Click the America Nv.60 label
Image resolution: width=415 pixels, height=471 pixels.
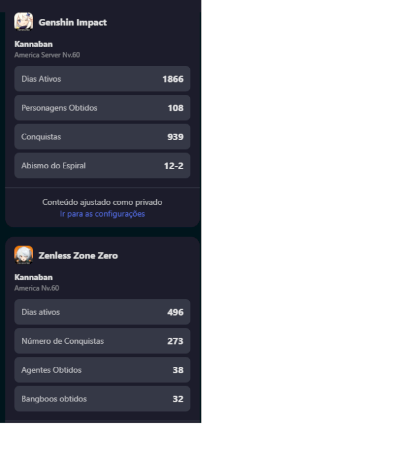tap(37, 288)
